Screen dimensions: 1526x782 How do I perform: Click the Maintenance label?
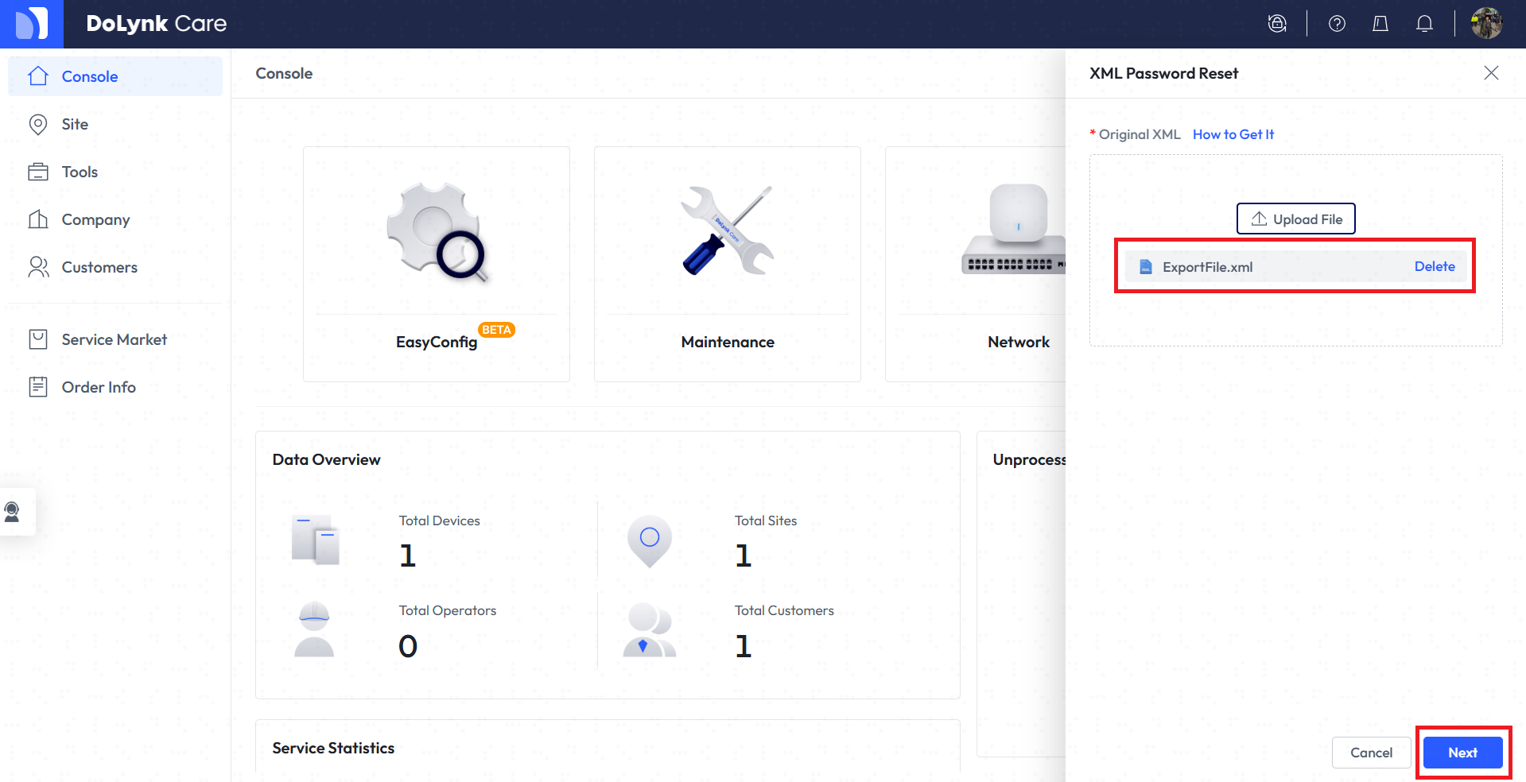728,342
